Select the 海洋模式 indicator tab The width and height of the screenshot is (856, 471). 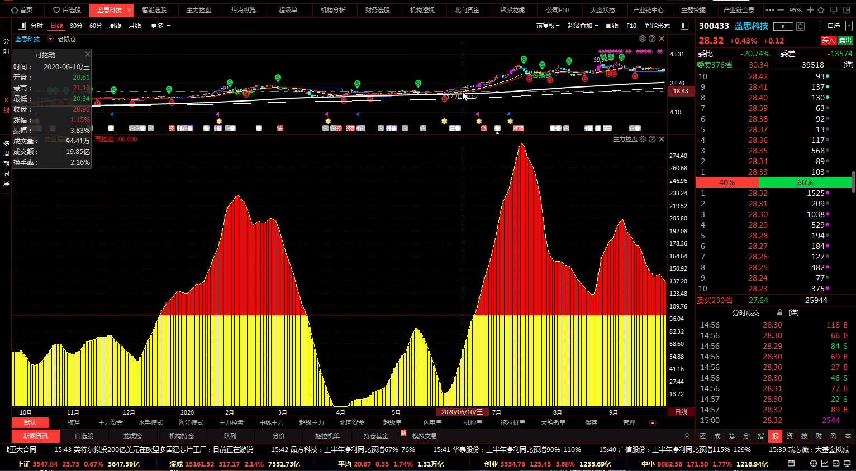pyautogui.click(x=191, y=422)
